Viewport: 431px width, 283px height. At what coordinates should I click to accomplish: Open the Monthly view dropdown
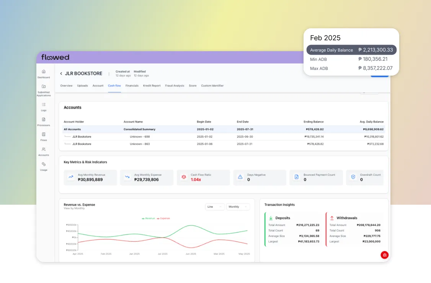pos(238,207)
